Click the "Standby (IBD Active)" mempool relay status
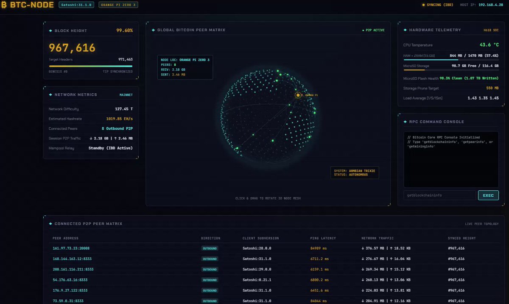 [x=111, y=148]
